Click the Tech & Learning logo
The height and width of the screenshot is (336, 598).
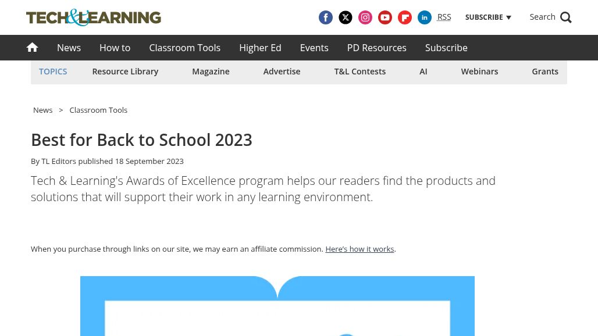(94, 17)
